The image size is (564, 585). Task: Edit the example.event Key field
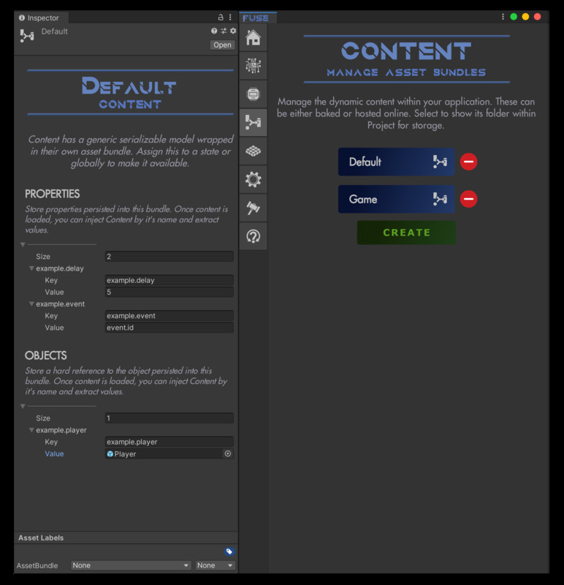169,316
